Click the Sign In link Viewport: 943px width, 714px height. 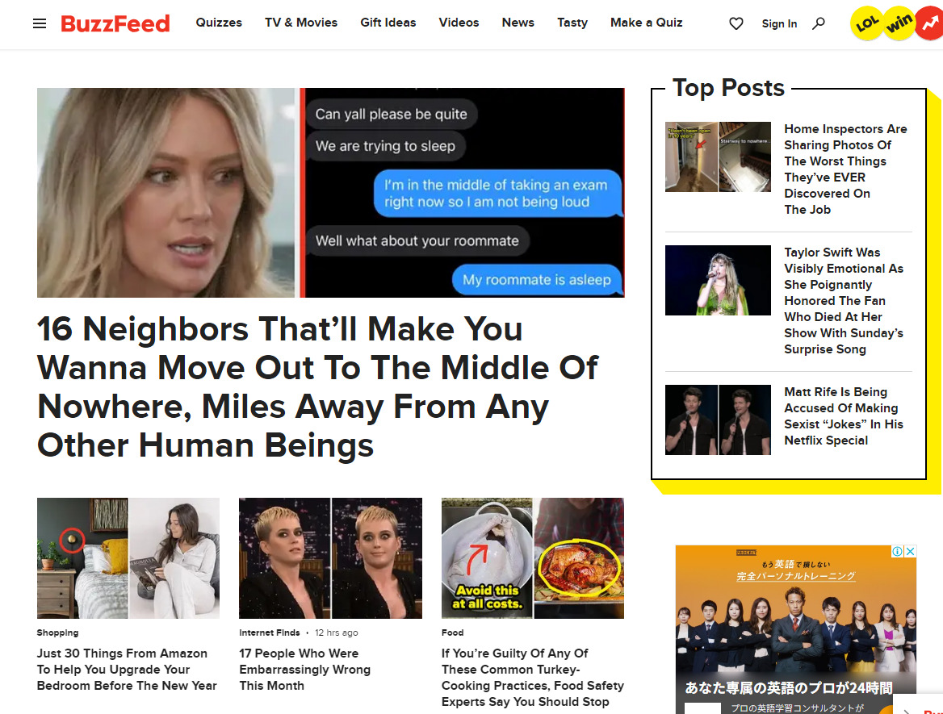click(x=779, y=23)
